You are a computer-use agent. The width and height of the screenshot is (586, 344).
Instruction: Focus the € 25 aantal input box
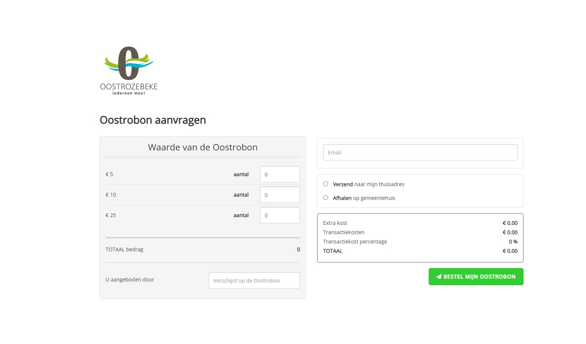[x=280, y=215]
